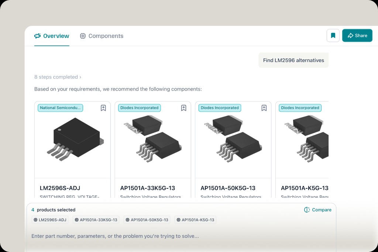This screenshot has height=252, width=378.
Task: Click the AP1501A-50K5G-13 card title
Action: 228,188
